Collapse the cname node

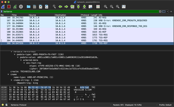pyautogui.click(x=8, y=74)
